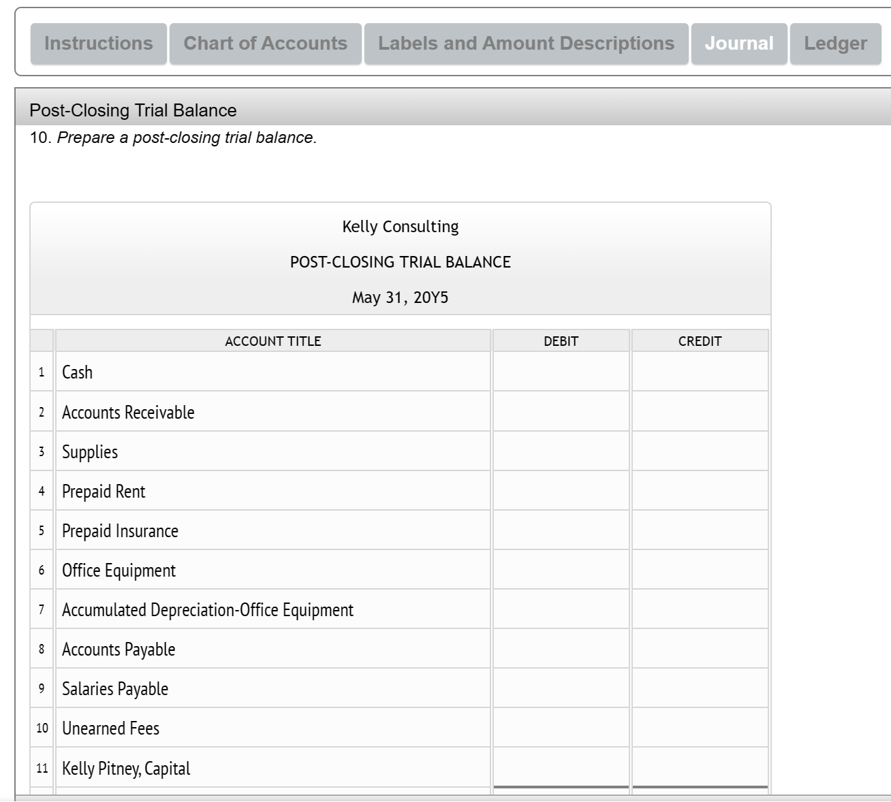Enter the Debit cell for Office Equipment
The height and width of the screenshot is (802, 891).
click(560, 570)
